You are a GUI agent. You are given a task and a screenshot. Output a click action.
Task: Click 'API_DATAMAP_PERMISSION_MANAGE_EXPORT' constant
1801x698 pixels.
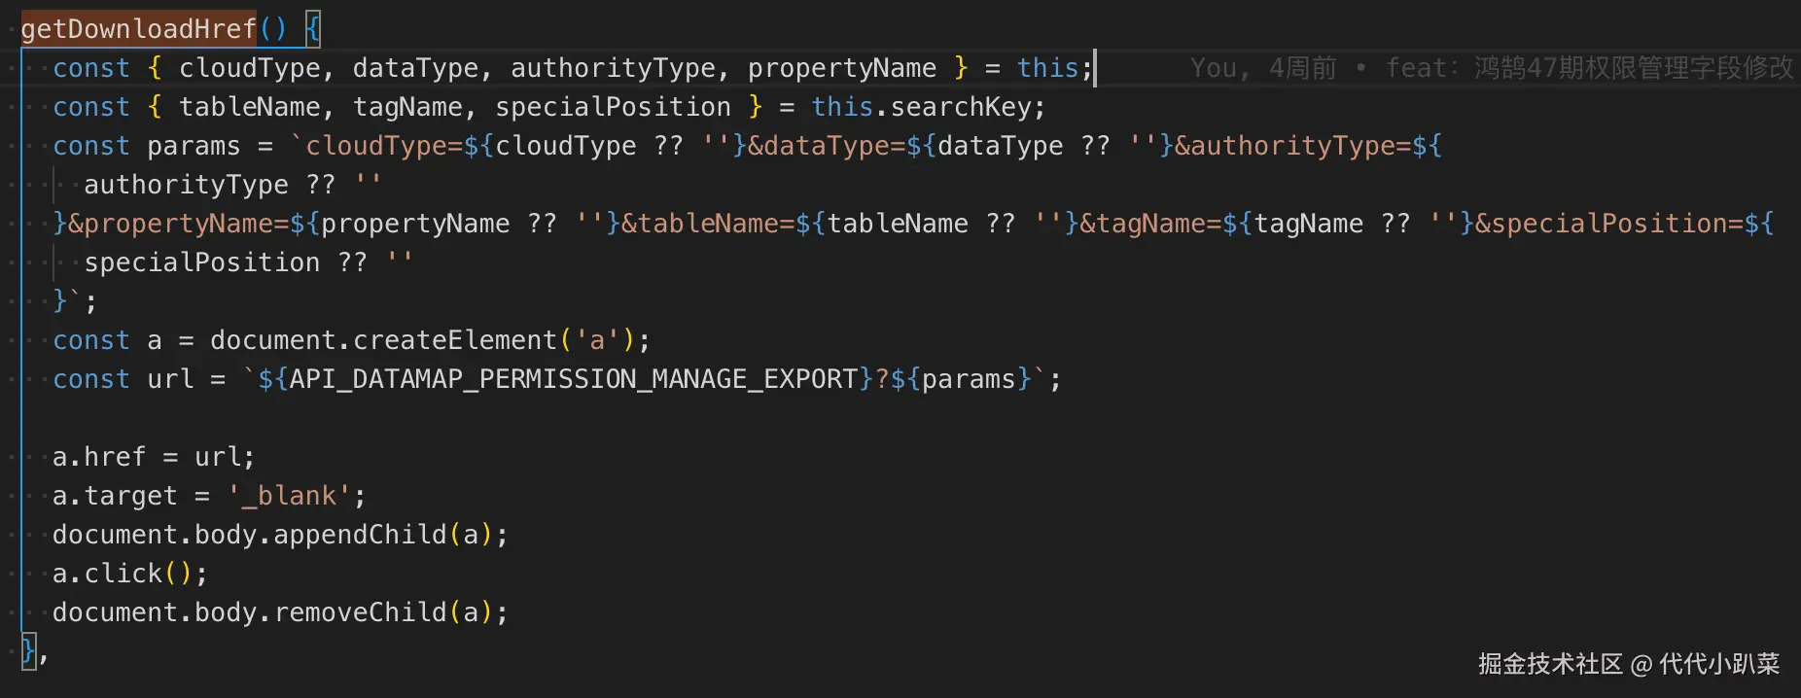point(574,379)
